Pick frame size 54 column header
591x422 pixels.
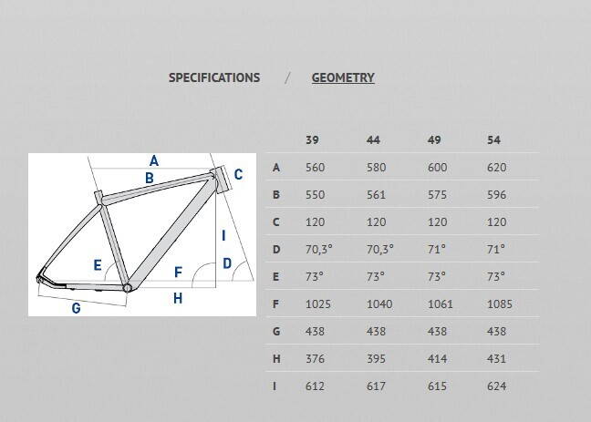tap(494, 140)
